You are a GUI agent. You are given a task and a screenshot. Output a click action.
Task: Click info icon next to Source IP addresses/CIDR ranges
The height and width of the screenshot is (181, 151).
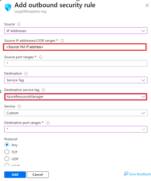pos(62,41)
